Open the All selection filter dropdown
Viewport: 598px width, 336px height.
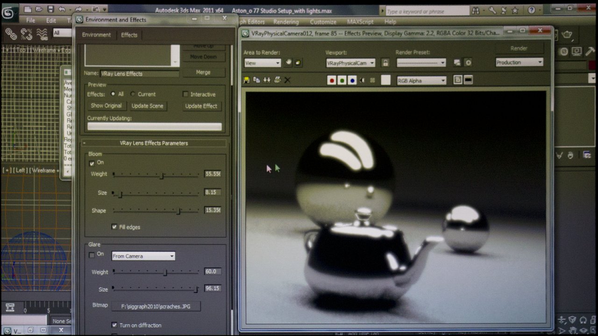pos(63,33)
